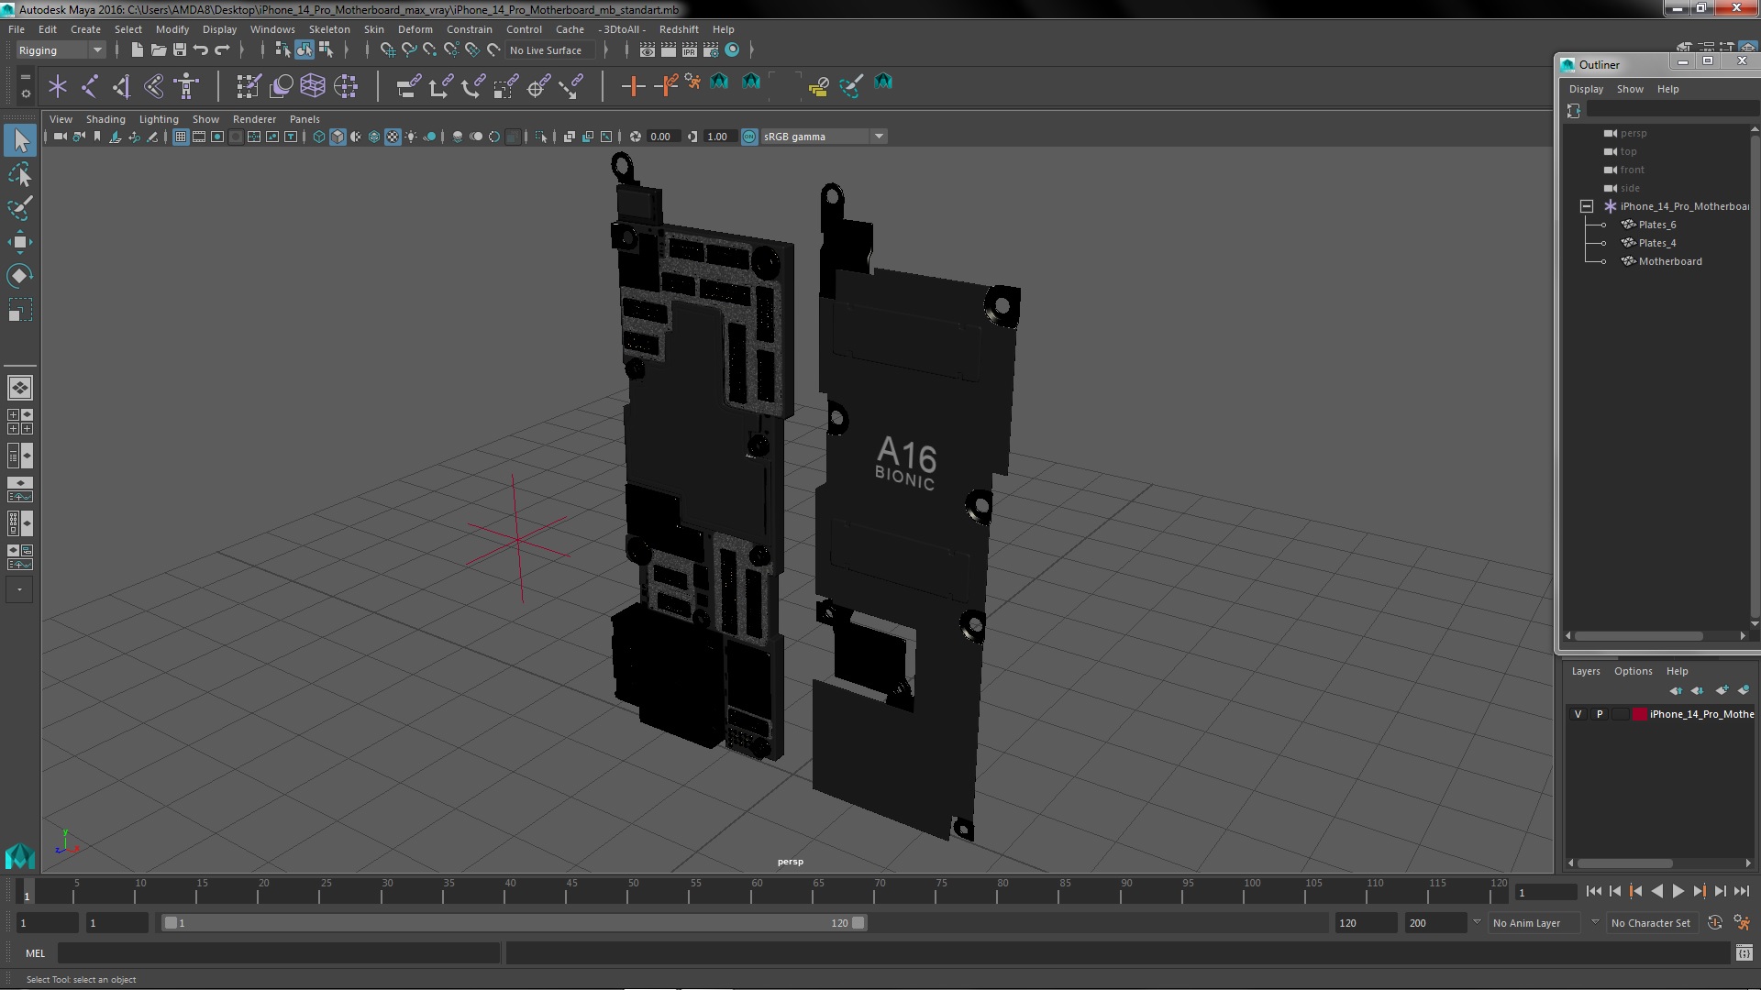Select the Motherboard node in Outliner
The image size is (1761, 990).
click(x=1669, y=261)
